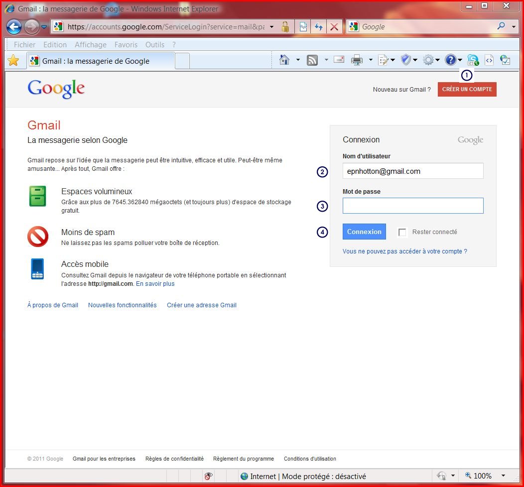The image size is (524, 487).
Task: Open Règles de confidentialité footer link
Action: click(174, 459)
